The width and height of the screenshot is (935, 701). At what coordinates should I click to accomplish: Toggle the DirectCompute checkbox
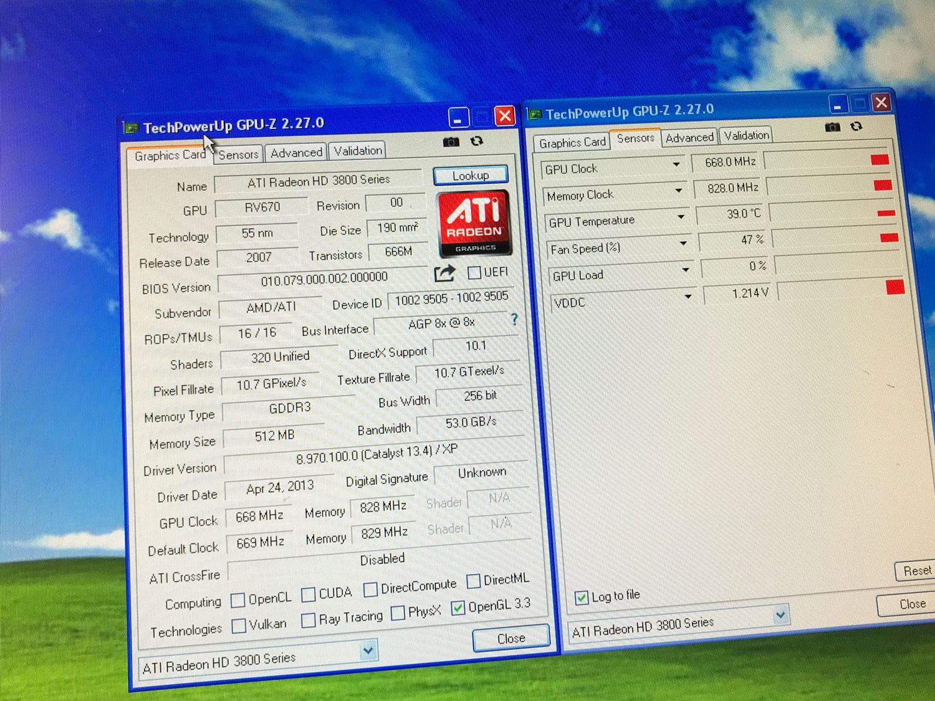pos(370,589)
